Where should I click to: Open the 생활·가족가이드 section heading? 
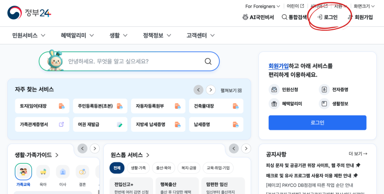click(x=37, y=155)
